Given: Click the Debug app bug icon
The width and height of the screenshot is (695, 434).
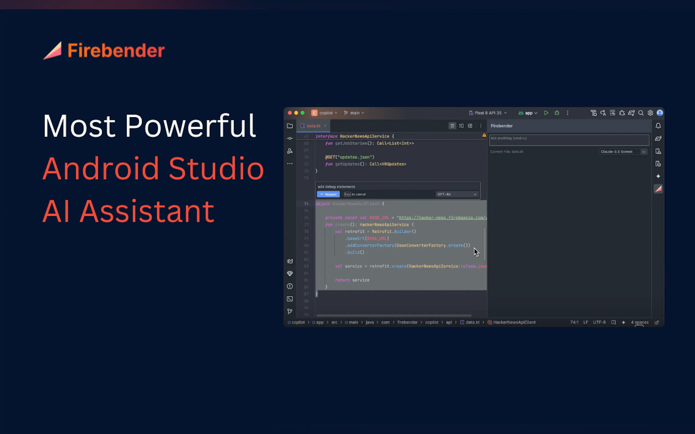Looking at the screenshot, I should pos(557,113).
